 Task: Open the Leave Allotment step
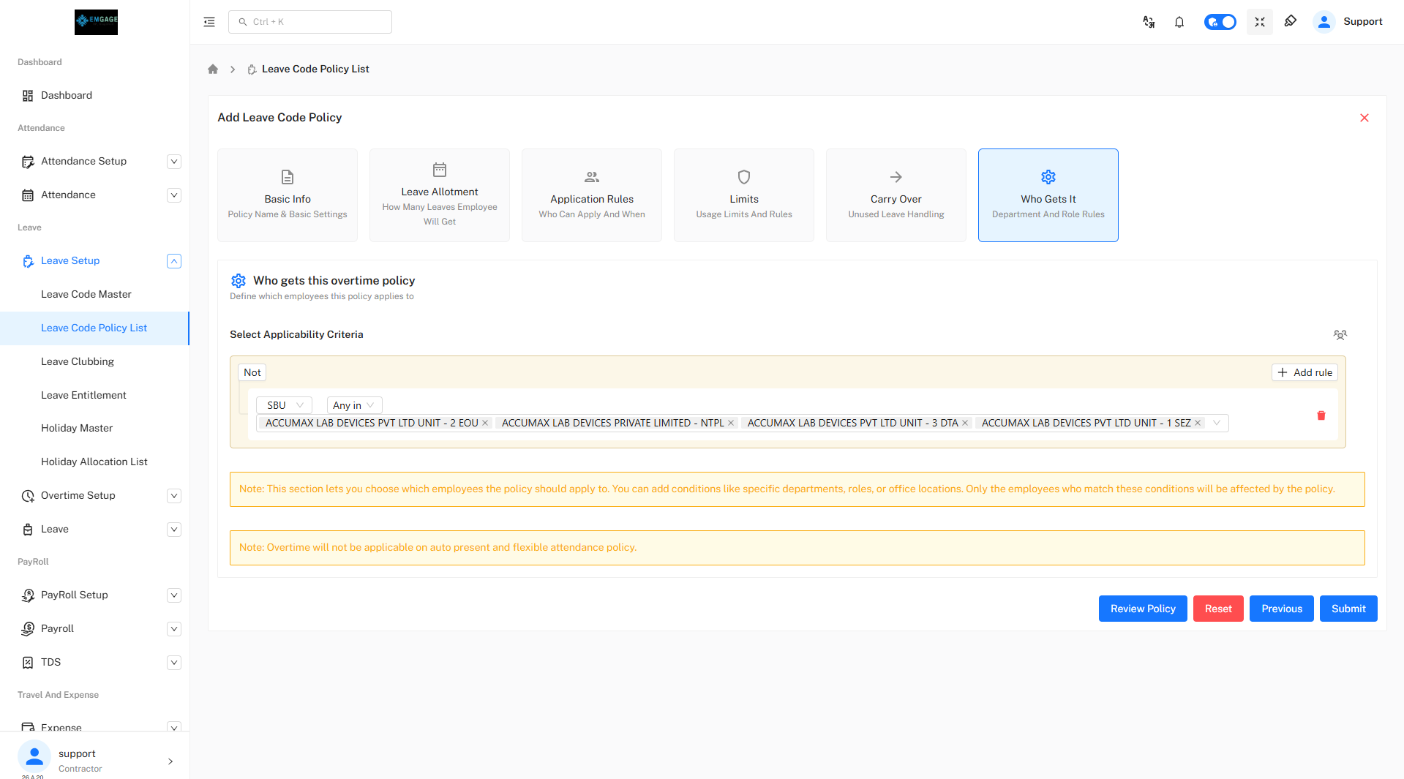pyautogui.click(x=440, y=195)
